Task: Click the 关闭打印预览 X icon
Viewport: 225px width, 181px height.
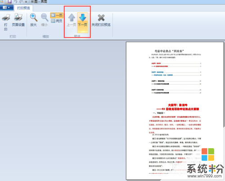Action: click(101, 18)
